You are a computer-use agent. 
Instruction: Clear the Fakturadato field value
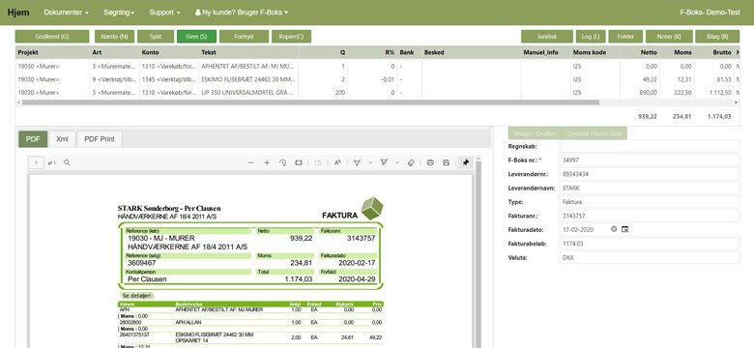[614, 229]
